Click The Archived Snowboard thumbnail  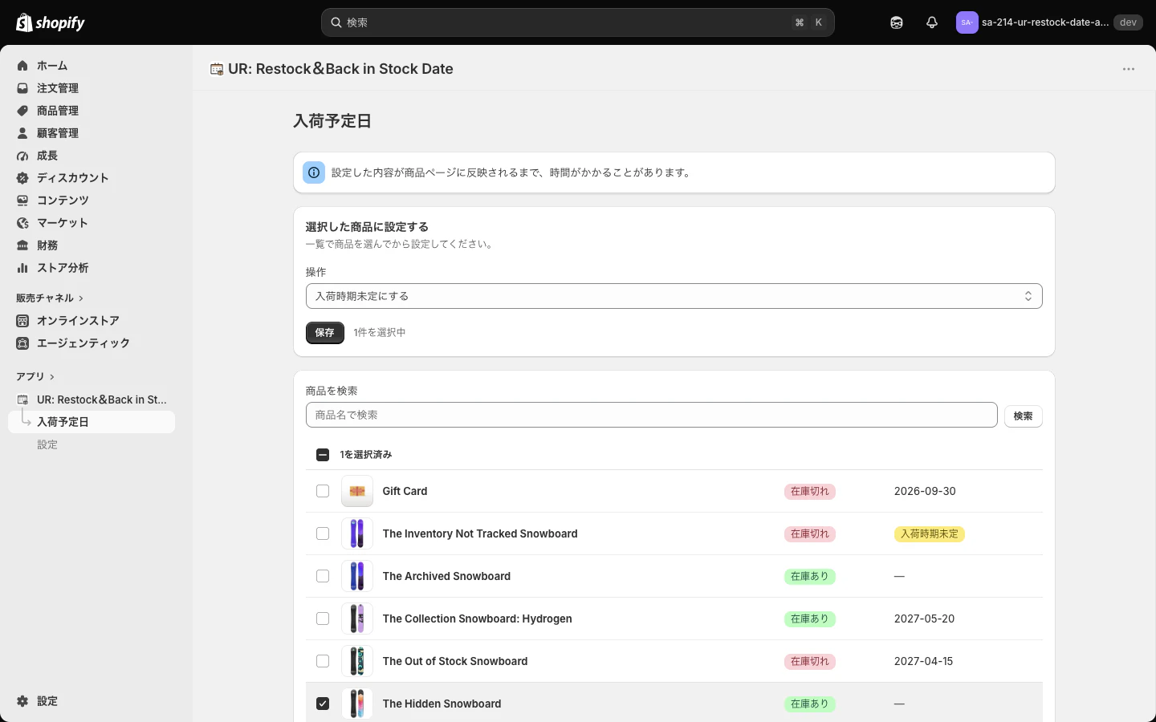click(357, 576)
